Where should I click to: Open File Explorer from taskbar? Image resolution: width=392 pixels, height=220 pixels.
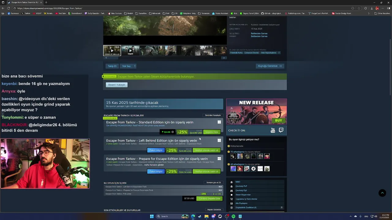tap(206, 216)
